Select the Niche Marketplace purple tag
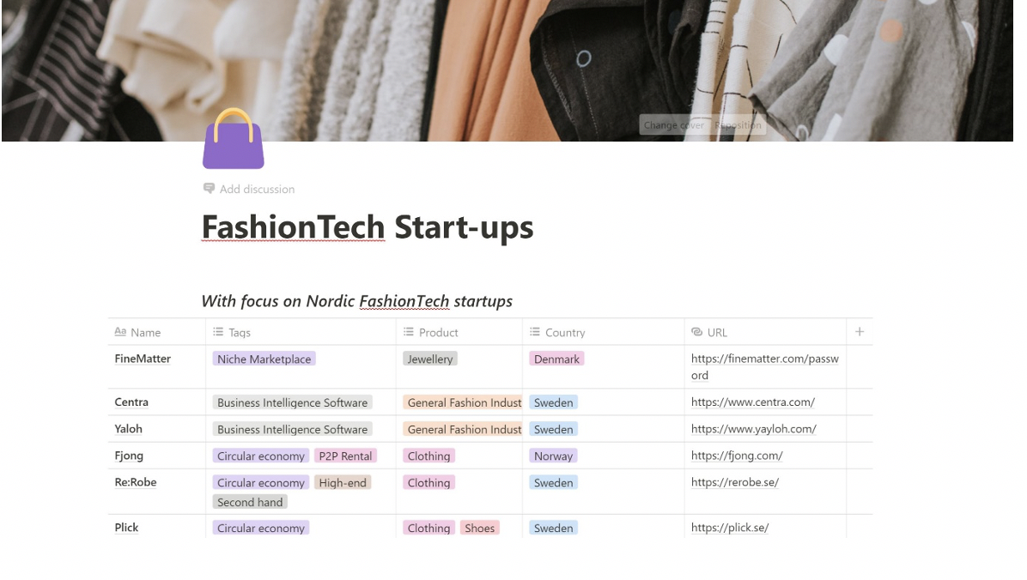The image size is (1027, 580). (x=264, y=359)
